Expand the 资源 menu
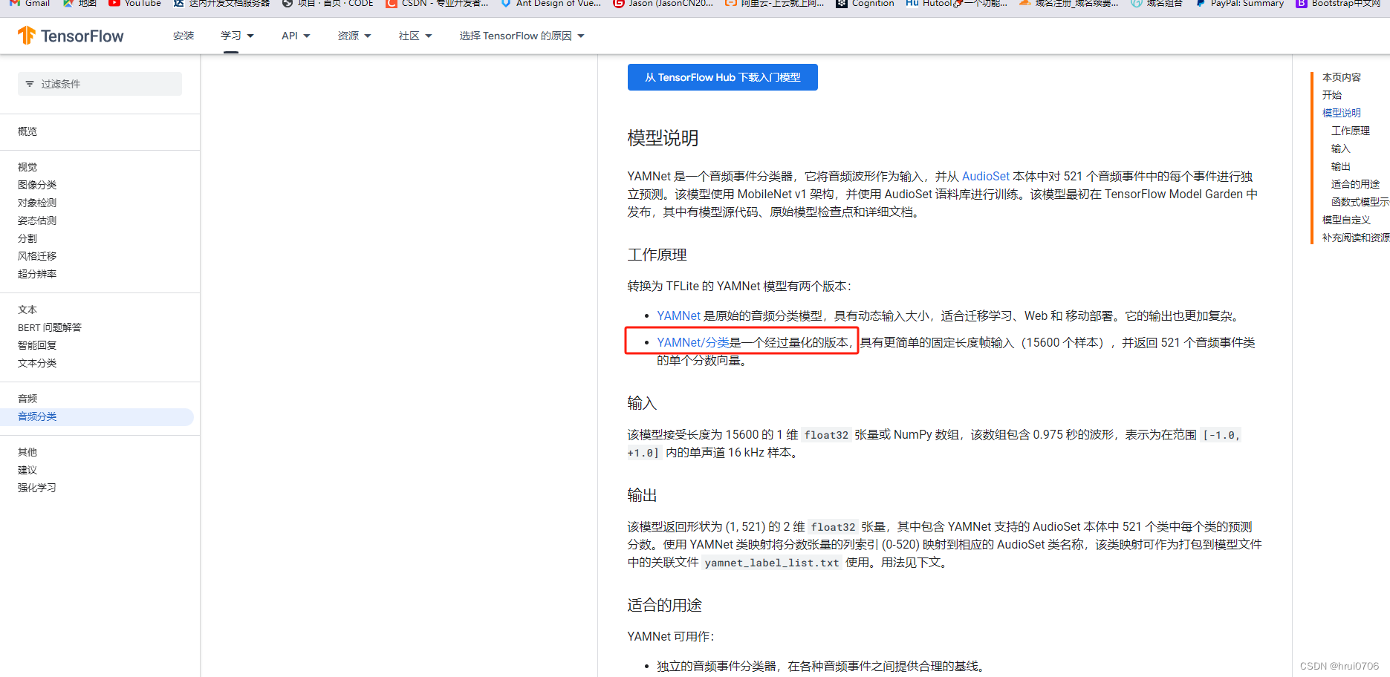 (x=354, y=36)
